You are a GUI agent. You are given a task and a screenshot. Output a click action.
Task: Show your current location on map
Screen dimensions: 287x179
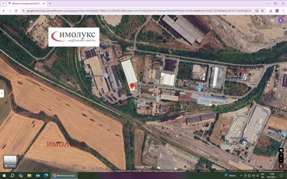point(281,150)
